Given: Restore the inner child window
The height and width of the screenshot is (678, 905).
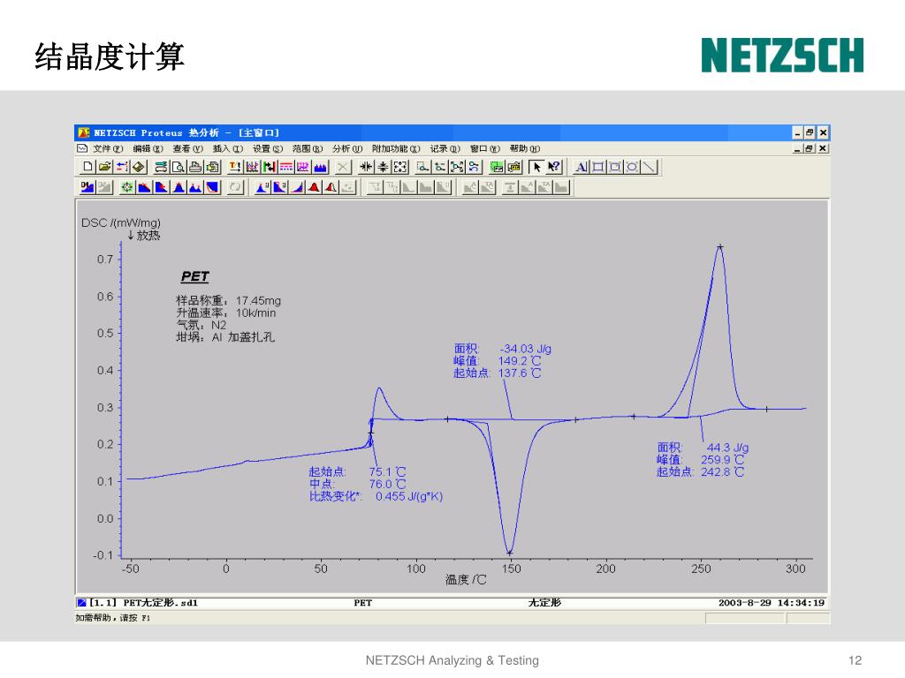Looking at the screenshot, I should (810, 148).
